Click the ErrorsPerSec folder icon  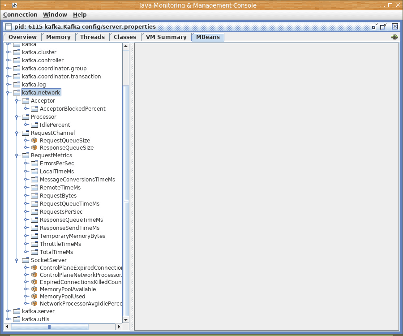[x=34, y=163]
